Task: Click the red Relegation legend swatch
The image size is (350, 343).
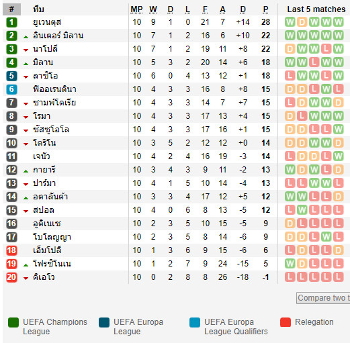Action: click(286, 322)
